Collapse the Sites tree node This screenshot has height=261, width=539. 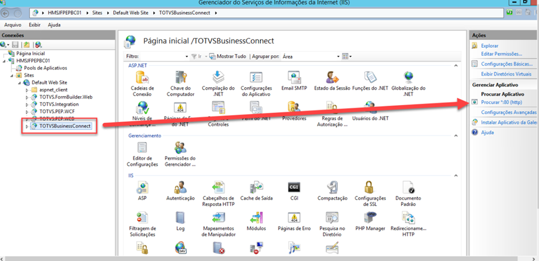pyautogui.click(x=12, y=75)
